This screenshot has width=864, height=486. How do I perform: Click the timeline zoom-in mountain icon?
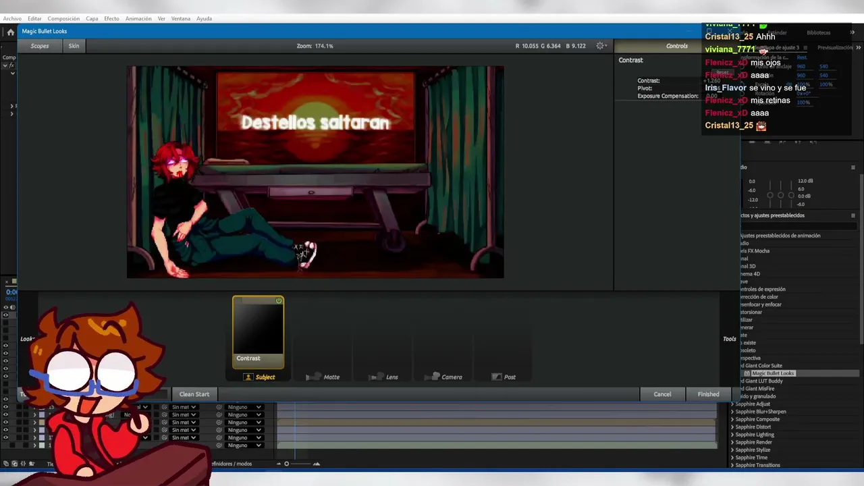click(x=316, y=464)
